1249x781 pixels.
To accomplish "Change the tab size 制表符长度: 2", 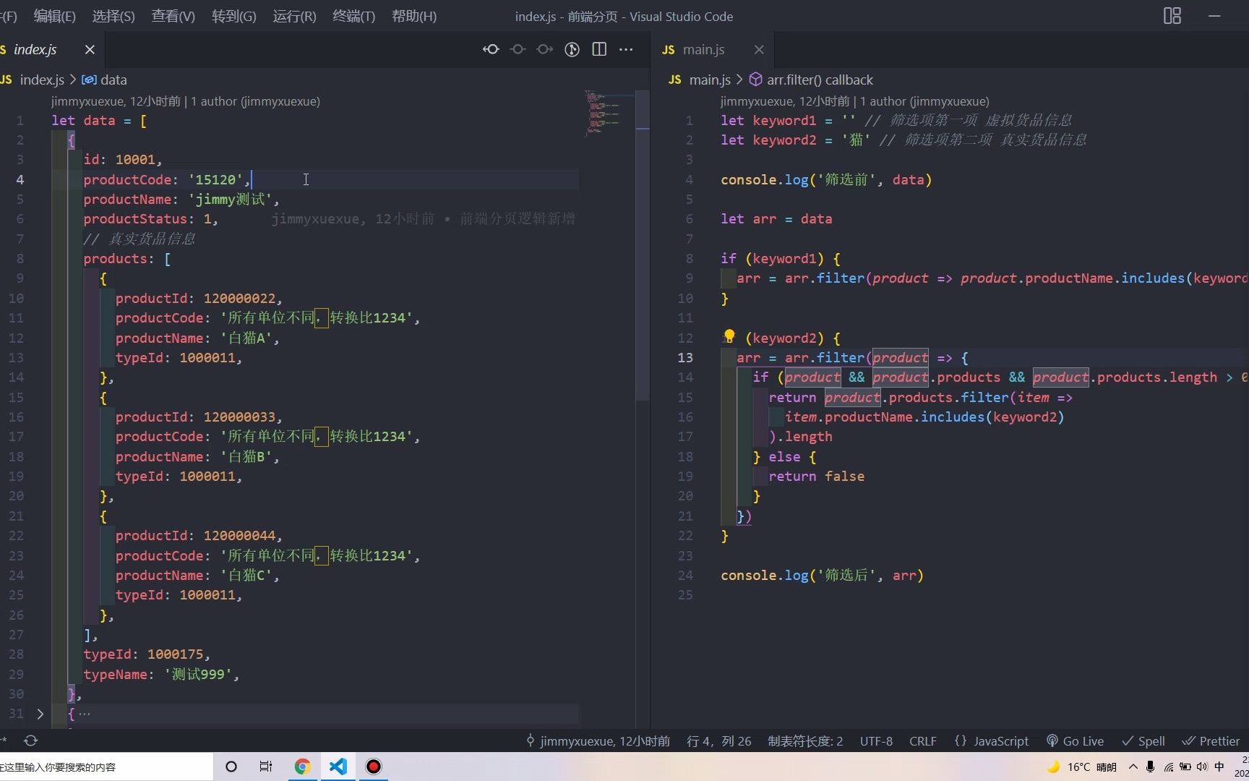I will coord(805,741).
